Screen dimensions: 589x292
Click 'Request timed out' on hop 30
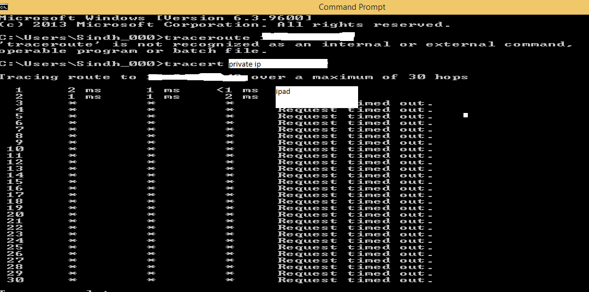[x=355, y=280]
